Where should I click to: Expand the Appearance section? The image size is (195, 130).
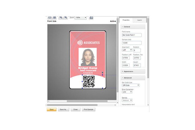pyautogui.click(x=133, y=71)
